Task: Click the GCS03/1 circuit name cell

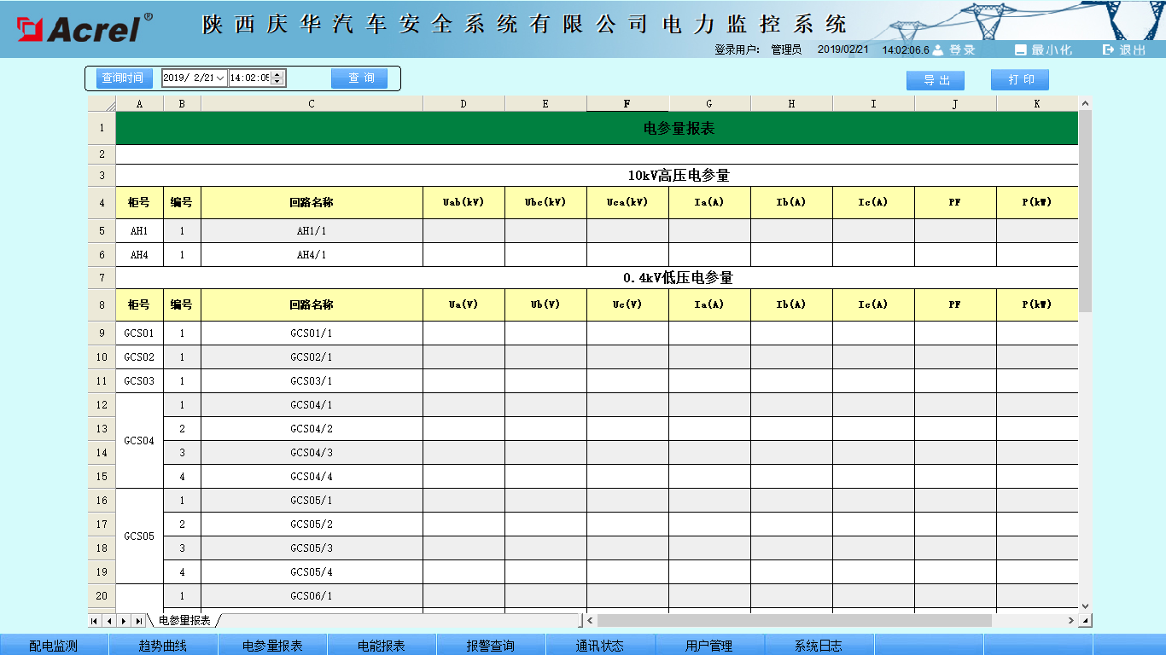Action: click(312, 381)
